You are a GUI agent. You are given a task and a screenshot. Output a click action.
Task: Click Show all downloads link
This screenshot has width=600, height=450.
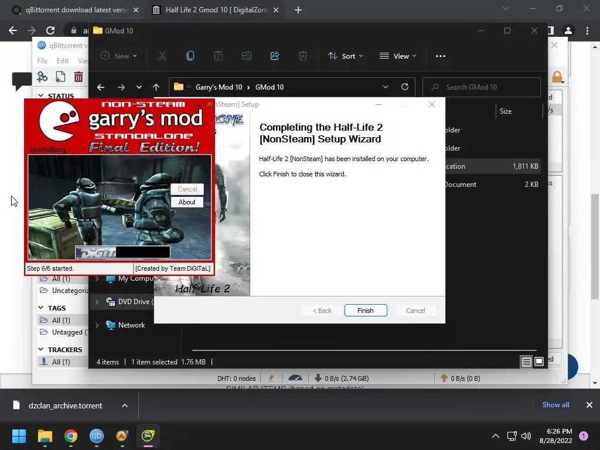point(555,405)
